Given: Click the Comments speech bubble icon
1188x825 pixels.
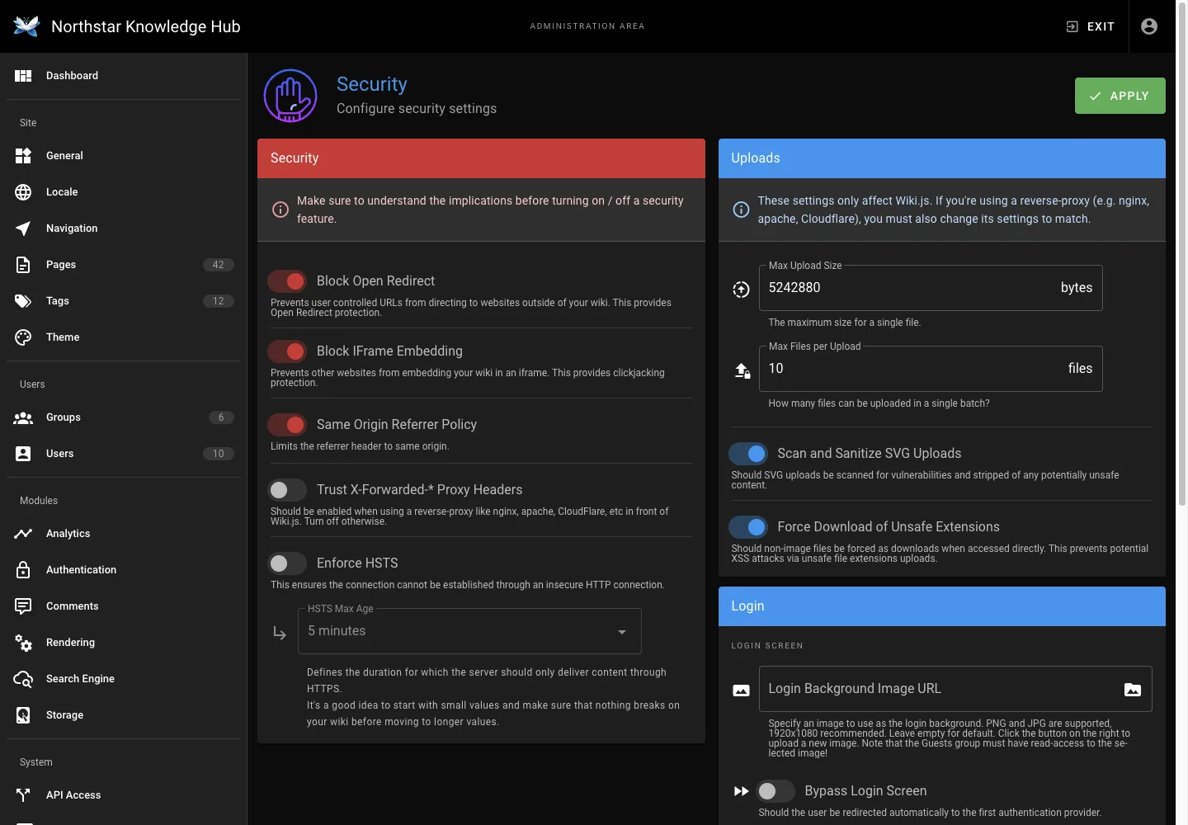Looking at the screenshot, I should [x=23, y=606].
